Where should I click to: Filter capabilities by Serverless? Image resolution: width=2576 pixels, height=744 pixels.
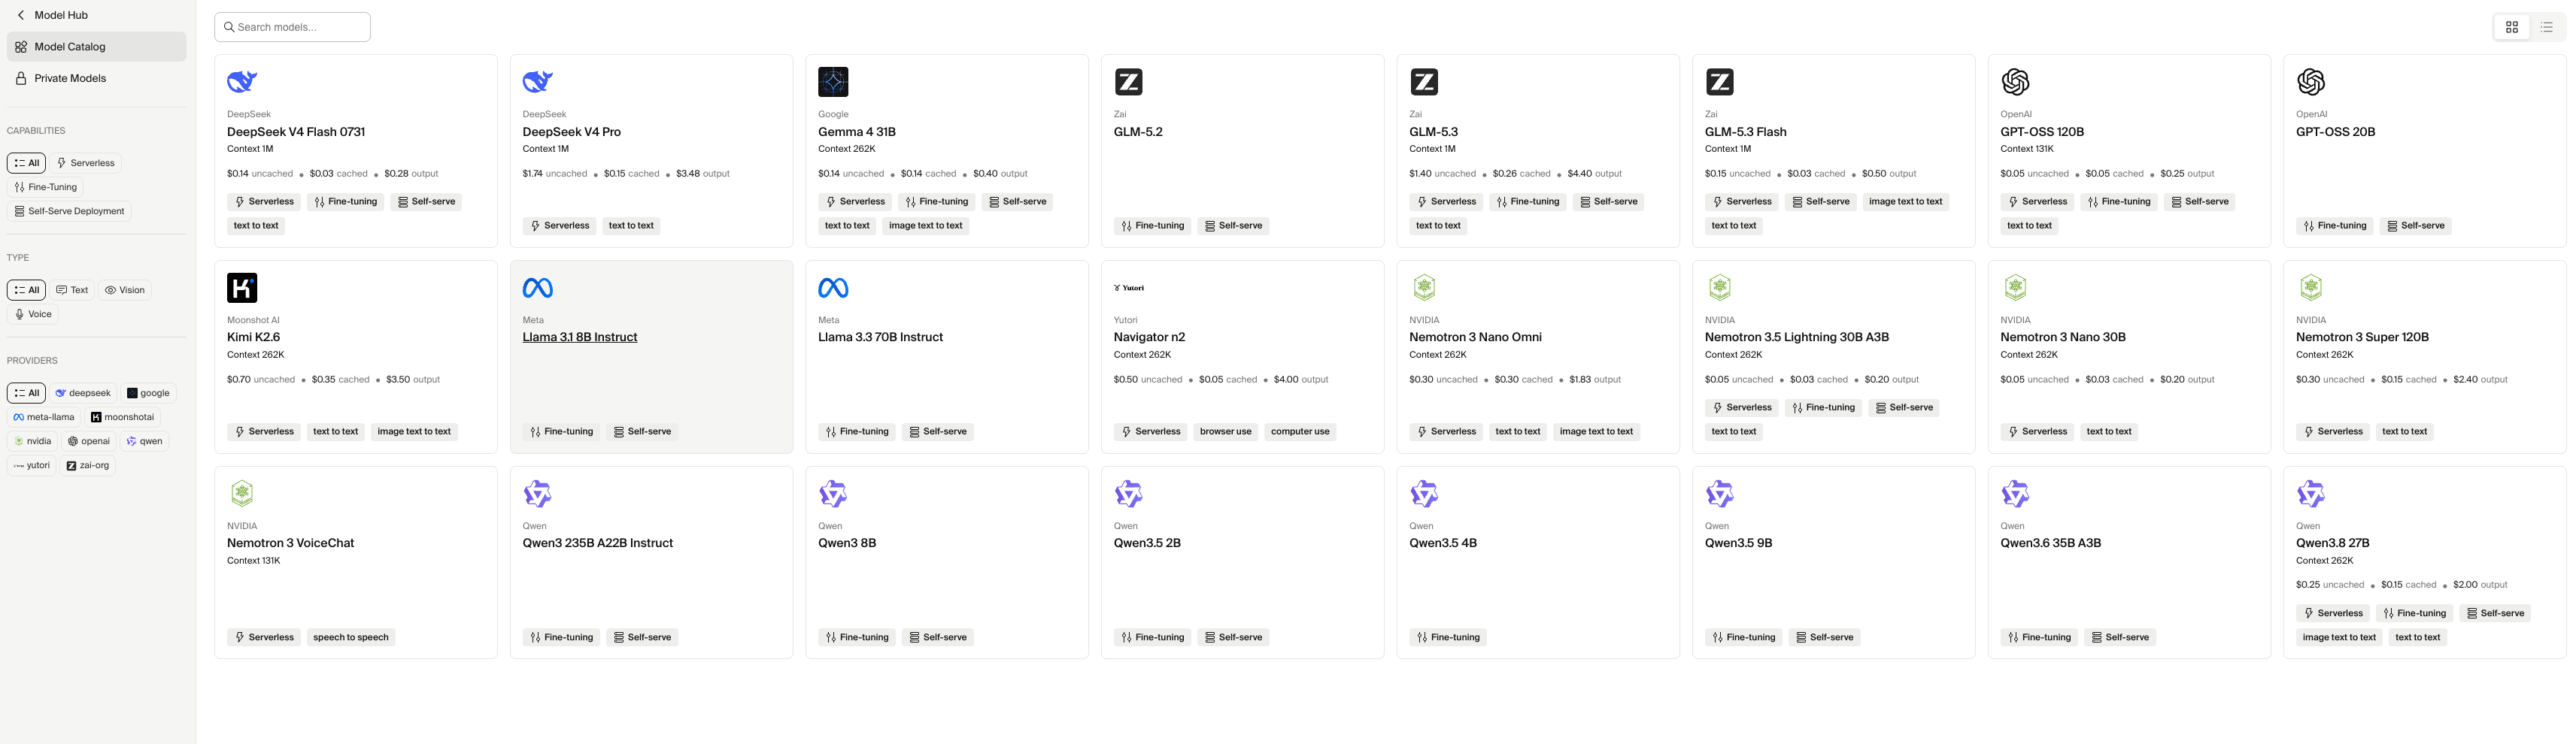tap(85, 163)
